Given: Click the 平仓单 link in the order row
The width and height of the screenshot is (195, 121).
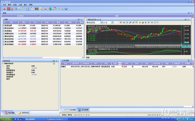Looking at the screenshot, I should 124,67.
